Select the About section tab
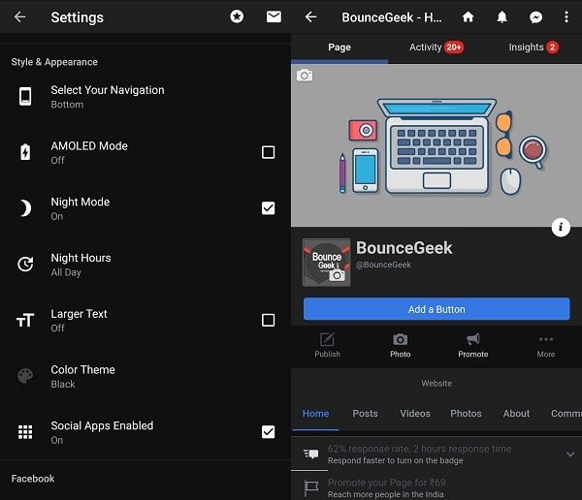 (x=516, y=414)
